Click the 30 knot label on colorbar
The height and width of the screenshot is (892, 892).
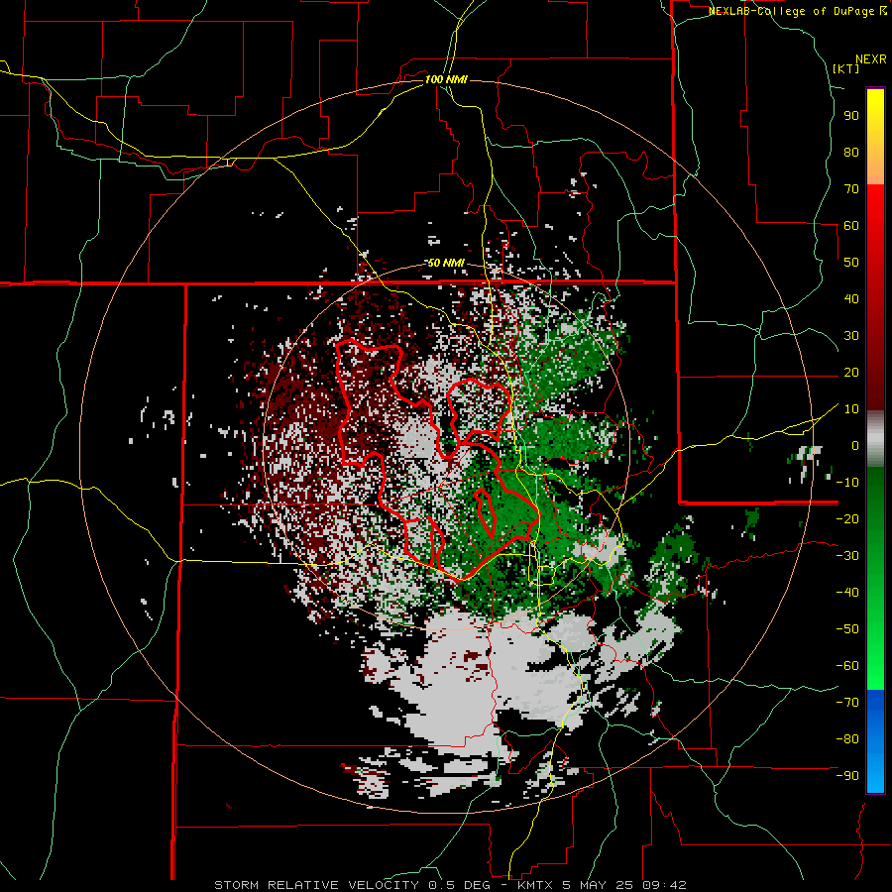point(851,336)
